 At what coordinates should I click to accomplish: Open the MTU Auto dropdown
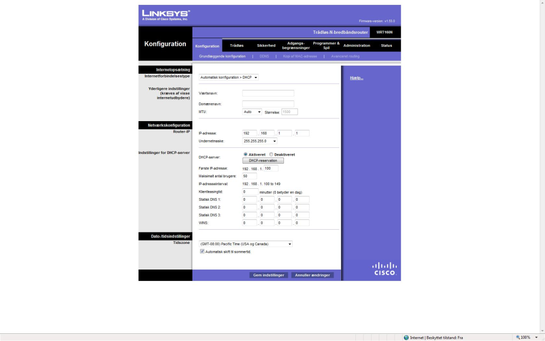(x=252, y=112)
